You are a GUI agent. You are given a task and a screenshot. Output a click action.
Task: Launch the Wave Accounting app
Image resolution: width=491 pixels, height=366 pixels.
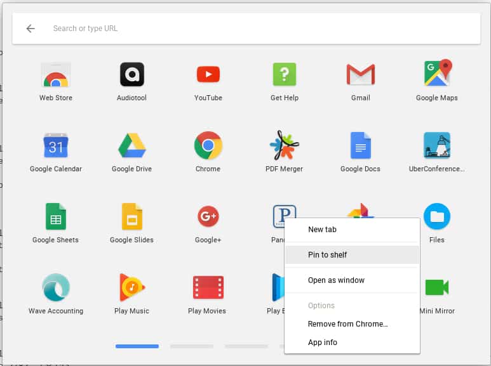56,287
